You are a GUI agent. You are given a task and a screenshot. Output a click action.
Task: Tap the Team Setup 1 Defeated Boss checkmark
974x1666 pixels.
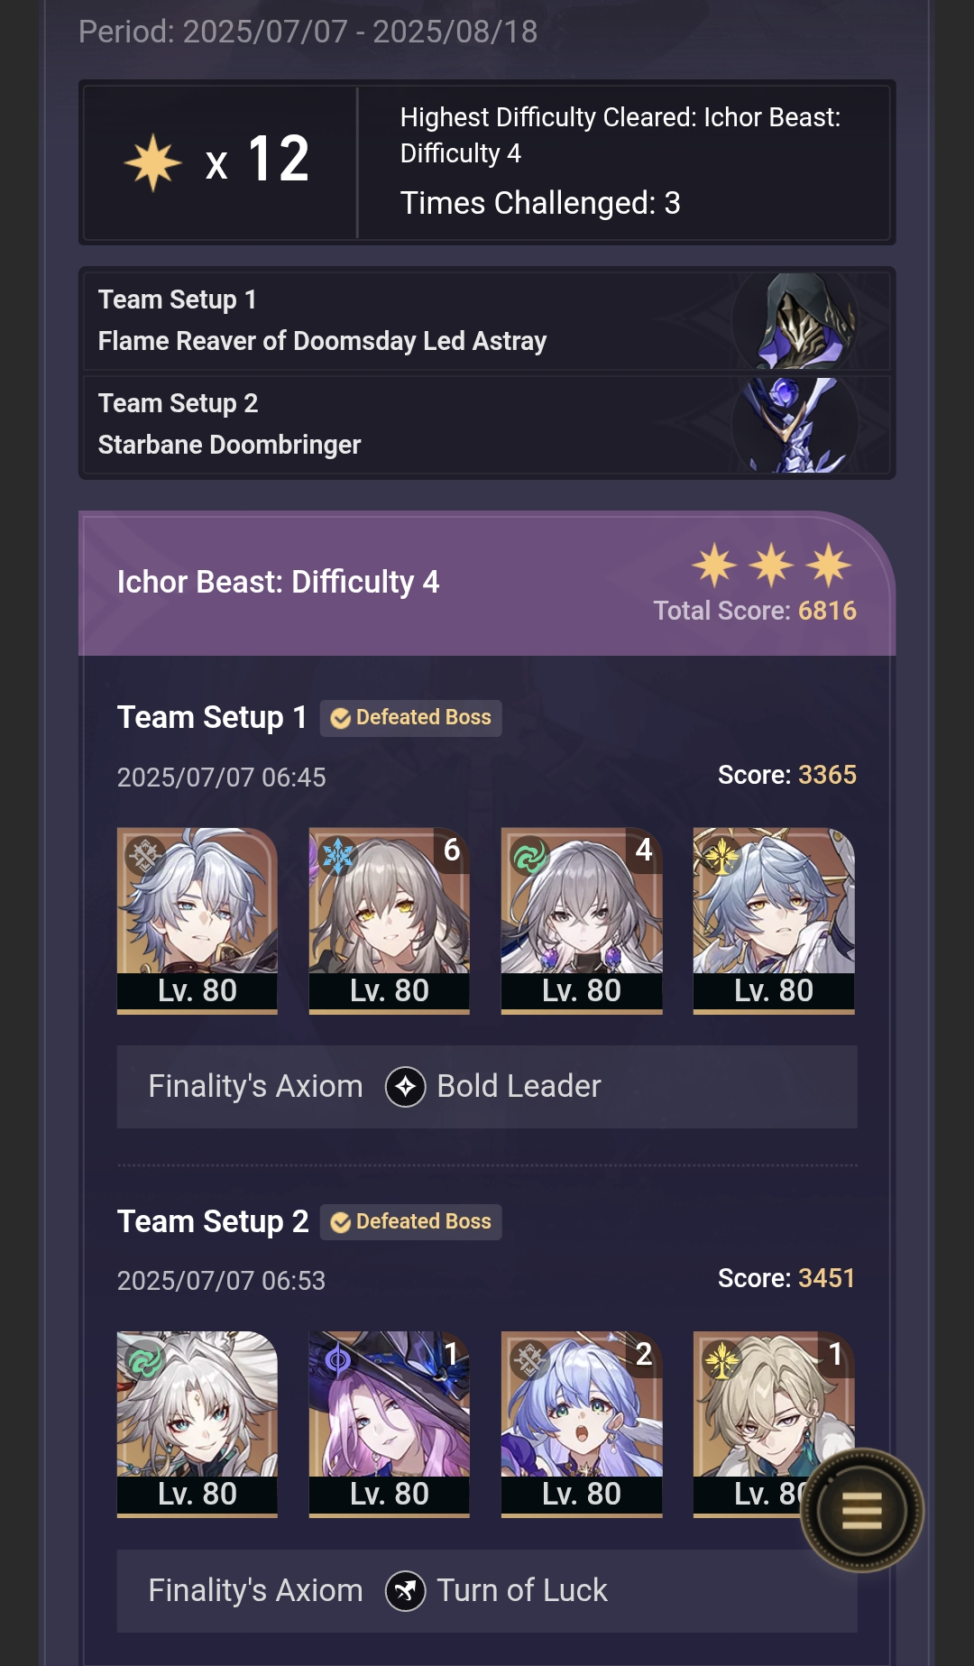(341, 718)
